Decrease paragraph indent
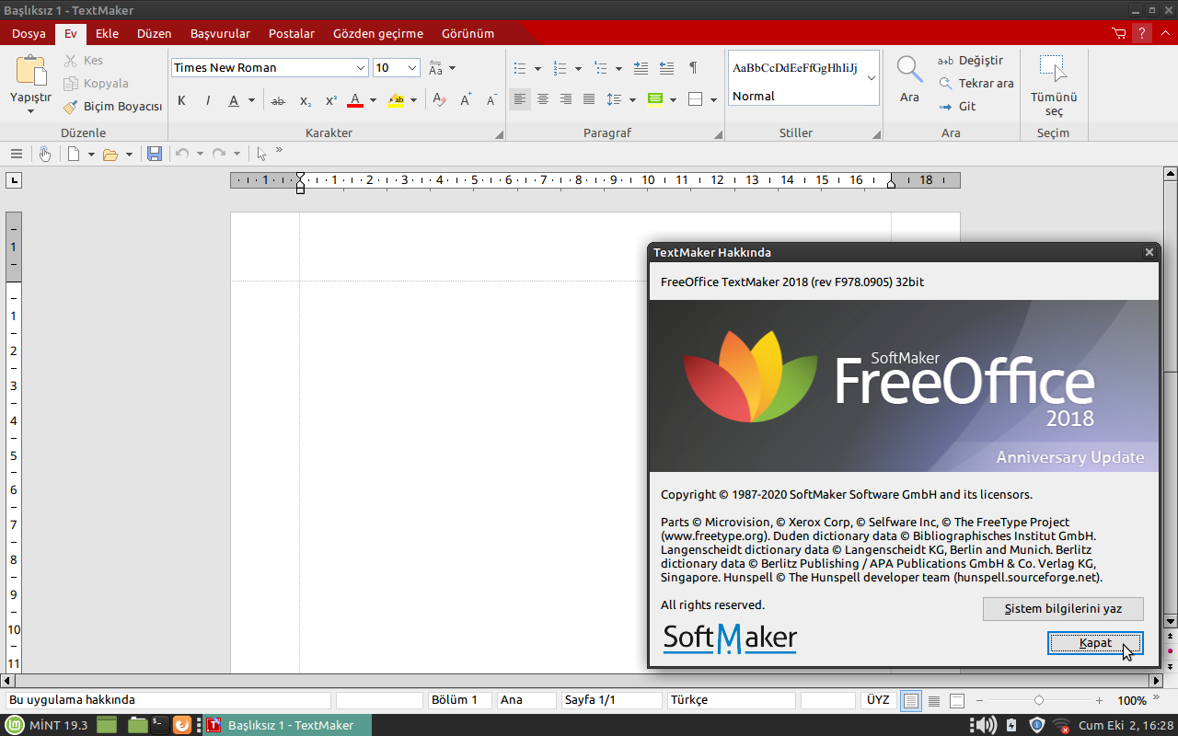 tap(667, 68)
